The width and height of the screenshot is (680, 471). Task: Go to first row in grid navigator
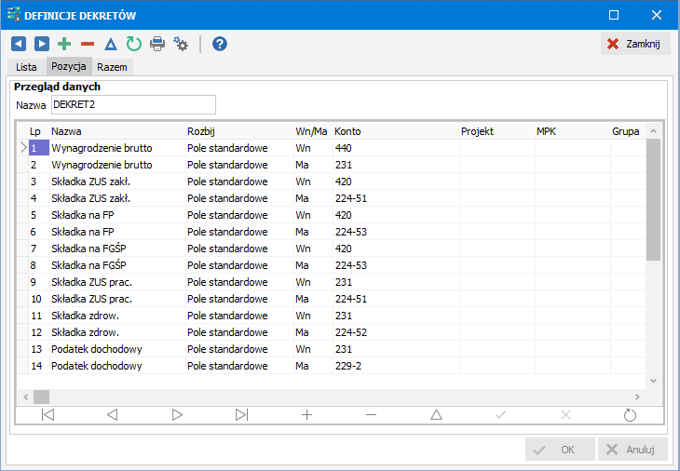48,415
